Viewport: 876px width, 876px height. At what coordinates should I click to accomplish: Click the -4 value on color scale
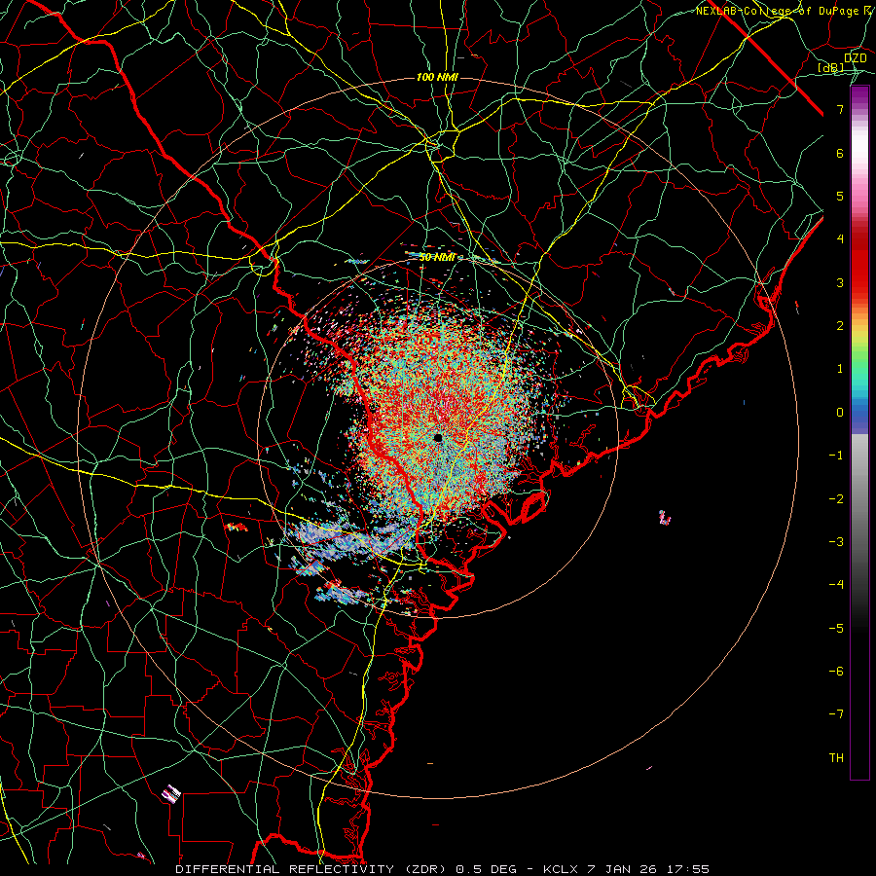pyautogui.click(x=836, y=585)
